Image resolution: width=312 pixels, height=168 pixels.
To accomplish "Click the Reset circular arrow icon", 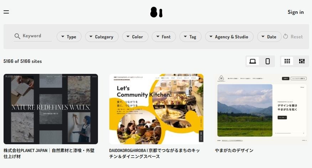I will pos(286,37).
